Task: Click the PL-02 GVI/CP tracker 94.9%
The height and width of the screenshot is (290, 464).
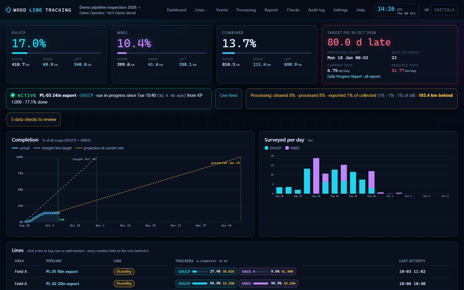Action: [206, 283]
